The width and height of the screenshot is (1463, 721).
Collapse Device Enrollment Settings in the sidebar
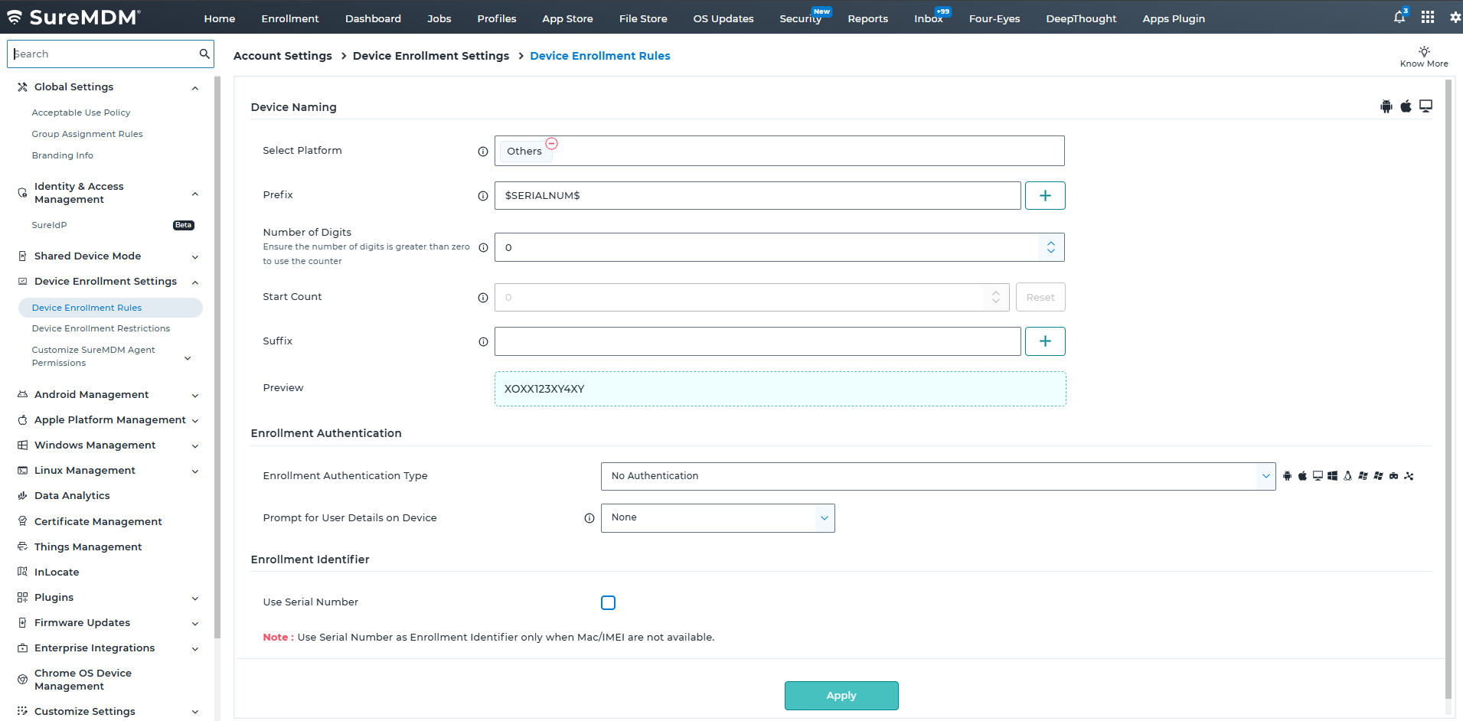point(195,282)
